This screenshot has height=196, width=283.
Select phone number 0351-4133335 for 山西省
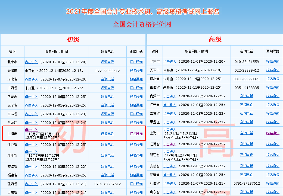coord(247,88)
